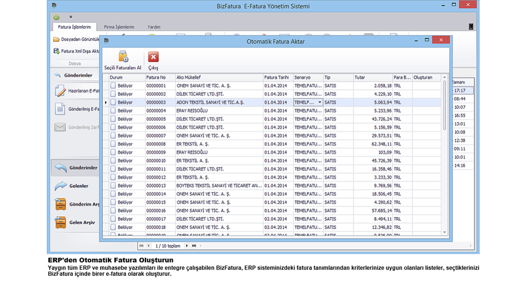Viewport: 524px width, 285px height.
Task: Open Gönderilmiş E-Fatura page icon
Action: pyautogui.click(x=60, y=109)
